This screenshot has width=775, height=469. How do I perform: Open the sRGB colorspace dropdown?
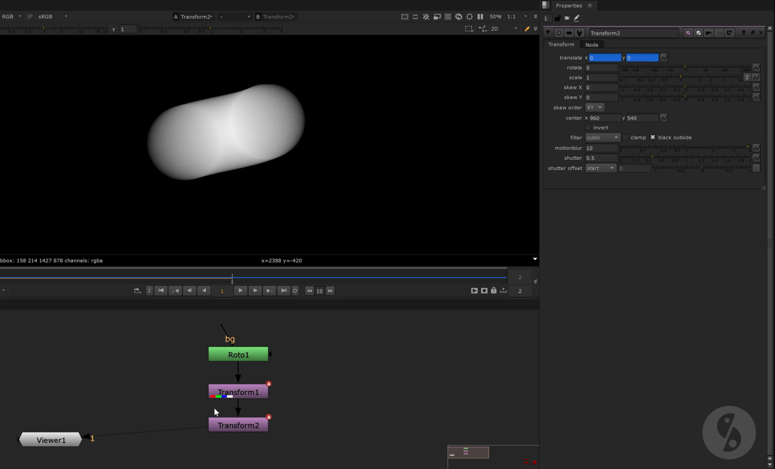[52, 17]
